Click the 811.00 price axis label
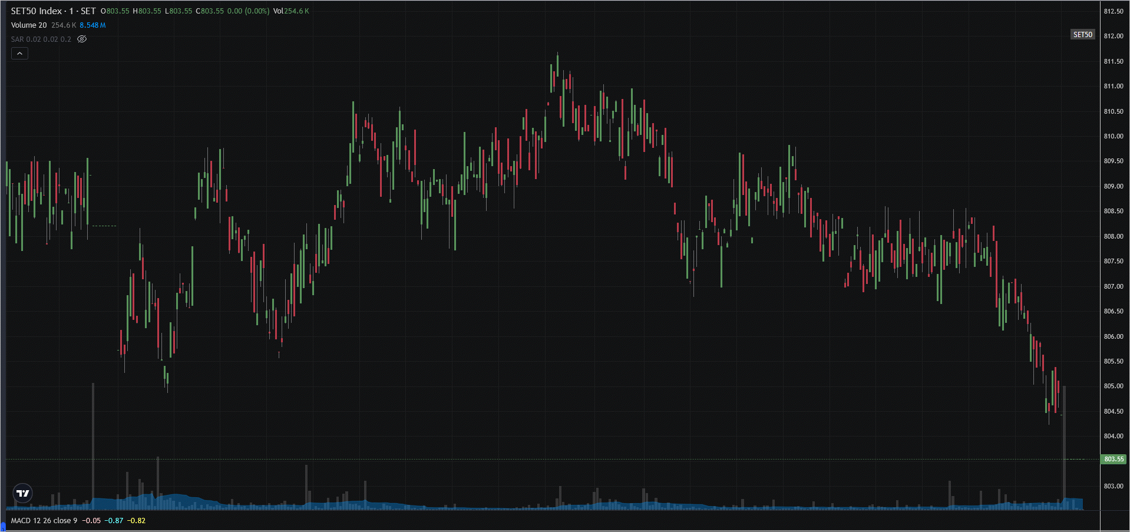 (1113, 86)
